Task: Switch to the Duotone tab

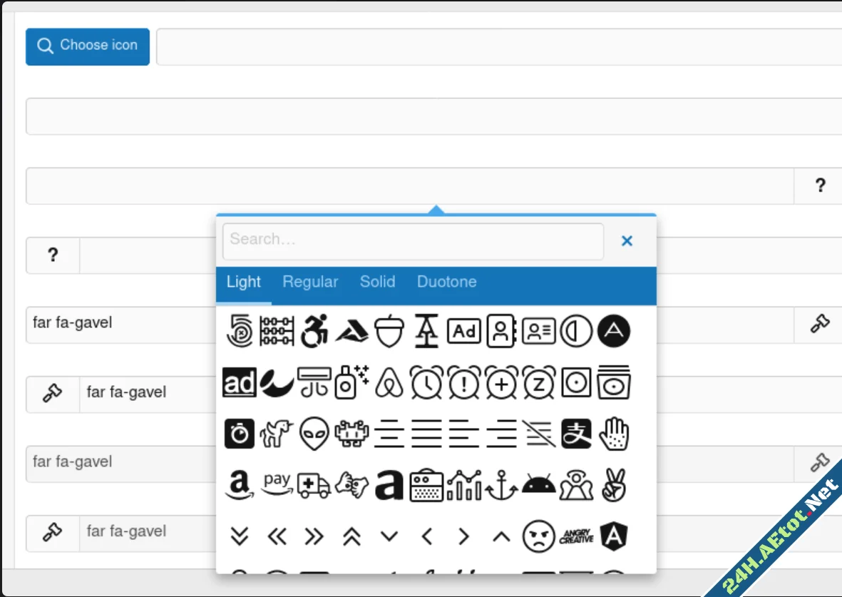Action: pos(446,282)
